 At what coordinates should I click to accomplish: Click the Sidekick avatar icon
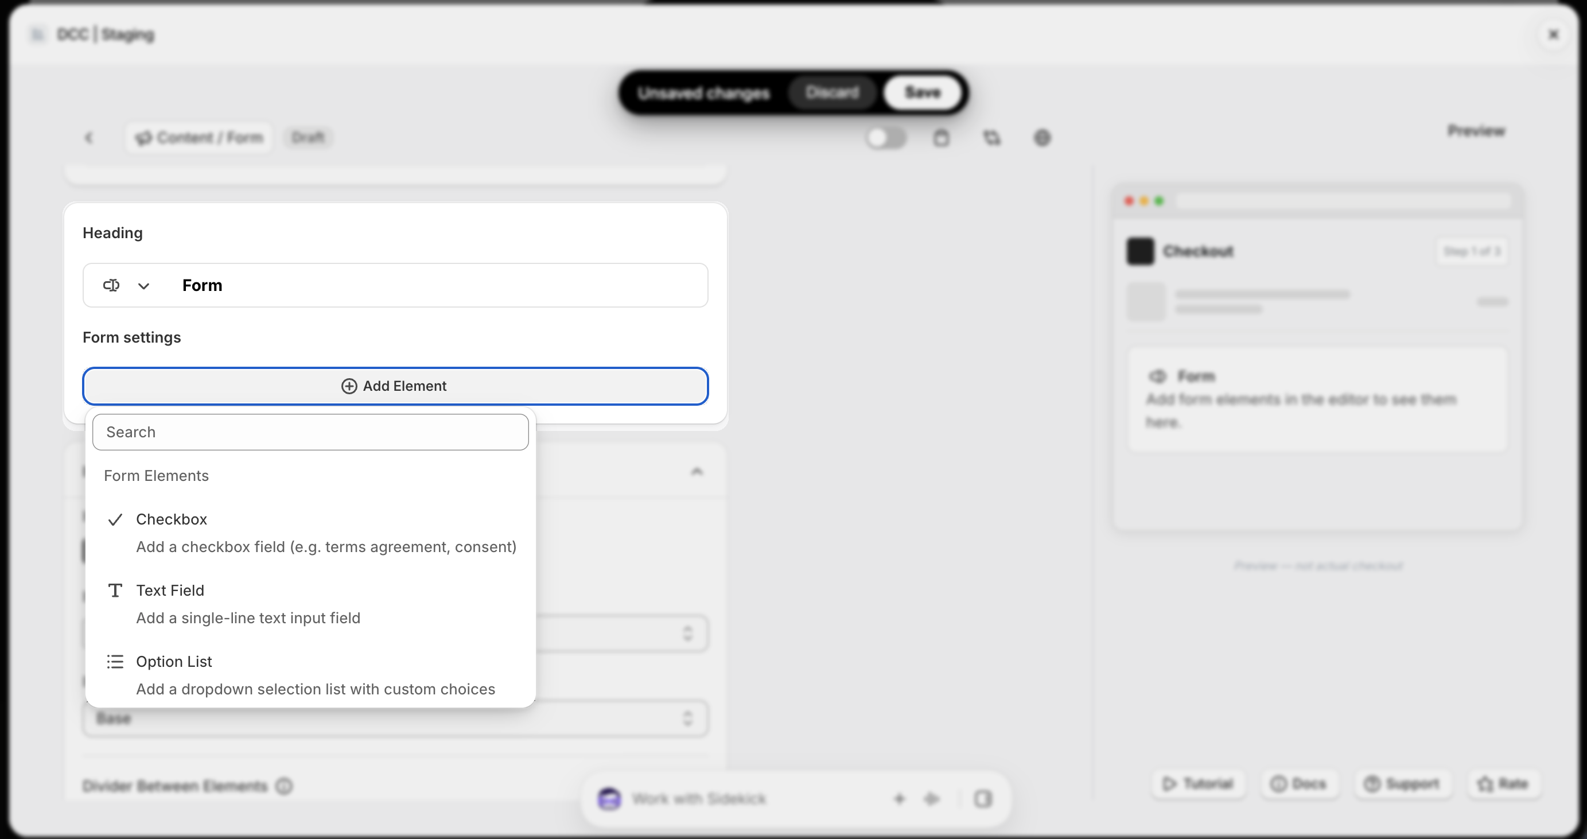click(609, 799)
